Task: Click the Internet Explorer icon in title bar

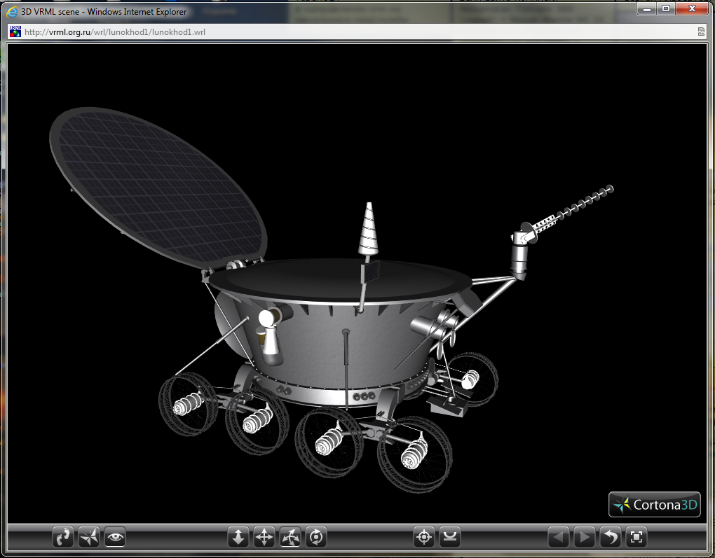Action: pos(12,12)
